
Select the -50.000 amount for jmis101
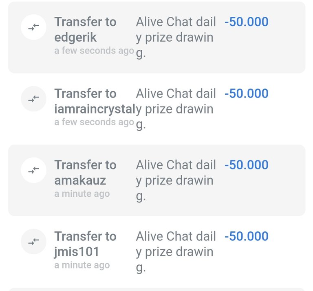click(x=246, y=236)
